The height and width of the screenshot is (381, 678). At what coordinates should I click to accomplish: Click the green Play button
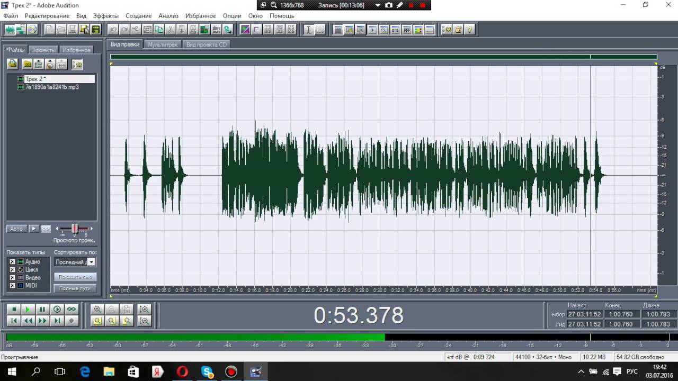[28, 309]
